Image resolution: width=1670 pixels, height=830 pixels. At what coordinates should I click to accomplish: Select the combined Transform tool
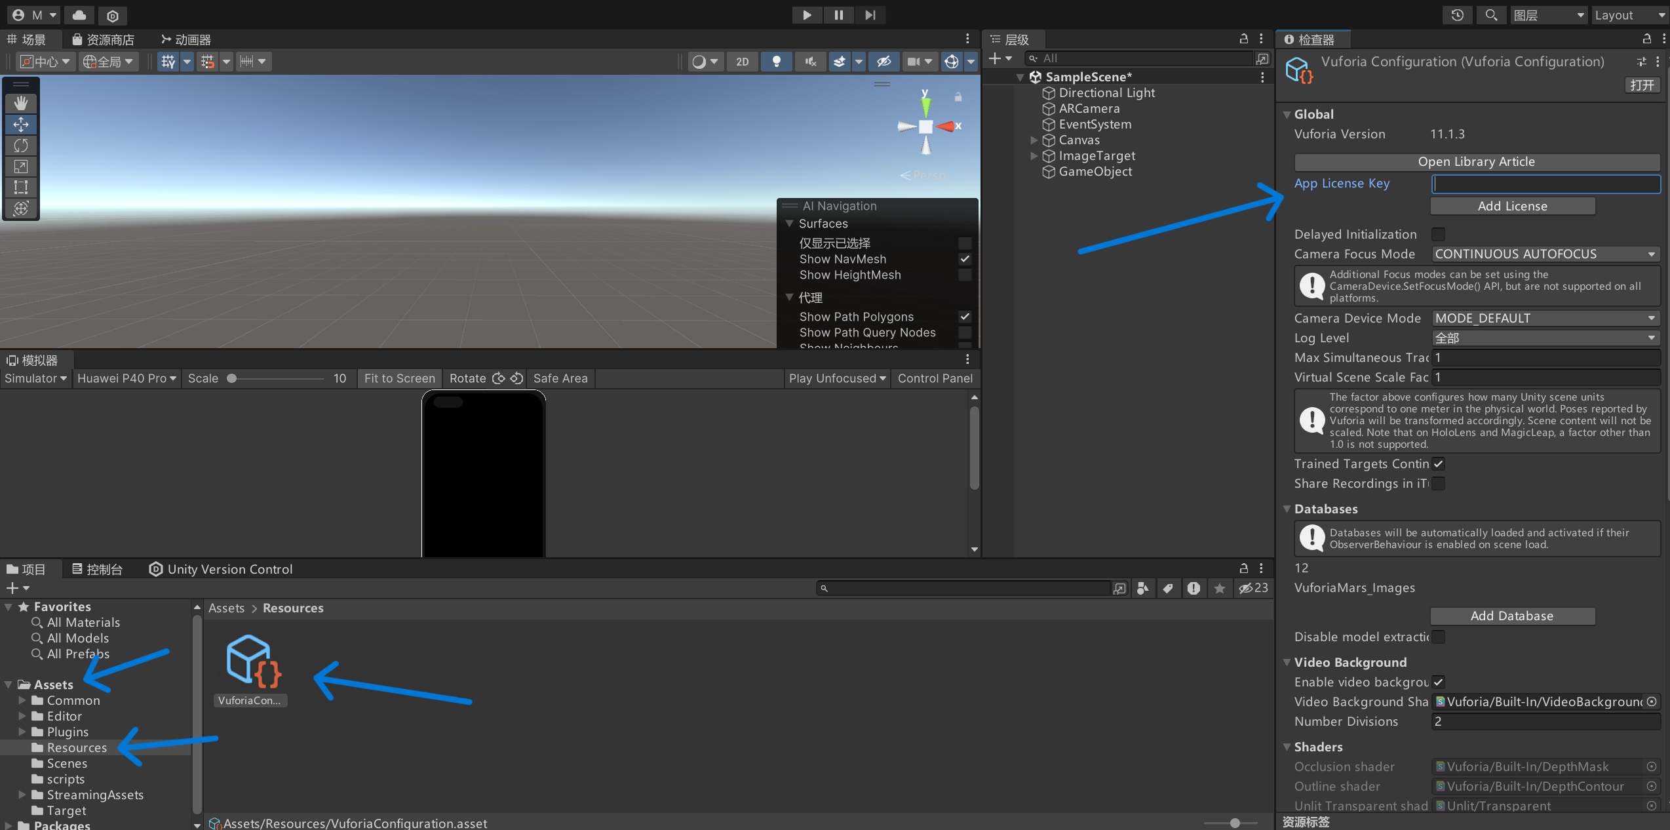[x=21, y=208]
